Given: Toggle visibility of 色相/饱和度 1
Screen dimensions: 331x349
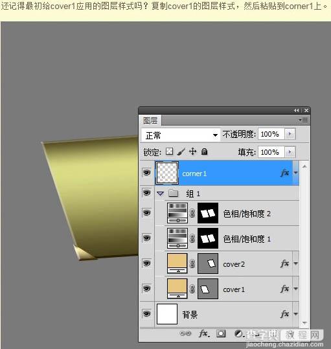Looking at the screenshot, I should [x=146, y=238].
